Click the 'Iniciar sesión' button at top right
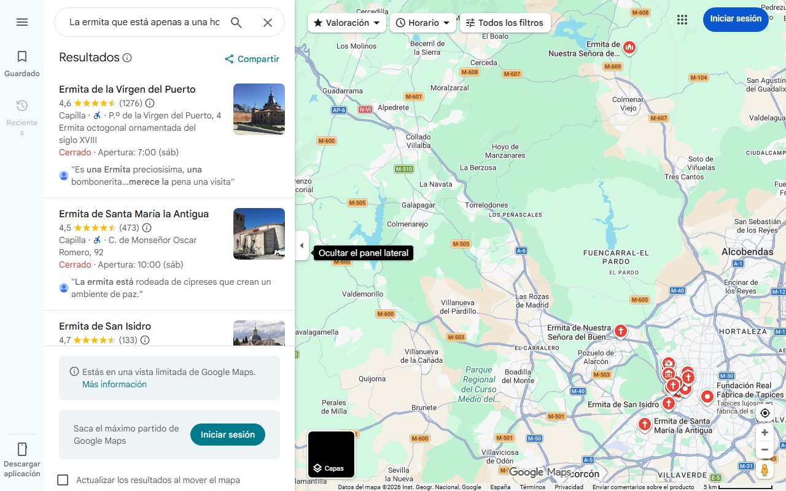Viewport: 786px width, 491px height. tap(736, 19)
